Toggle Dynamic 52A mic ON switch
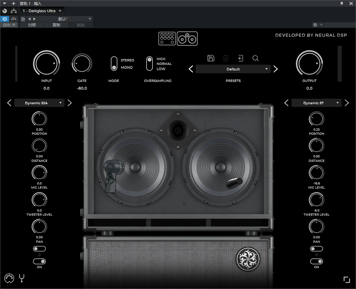 click(39, 262)
